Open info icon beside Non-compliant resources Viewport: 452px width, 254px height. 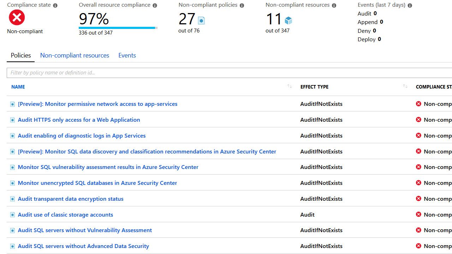[x=334, y=5]
